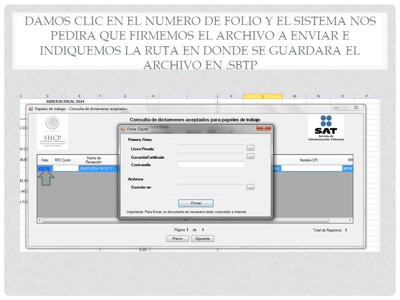Close the Papeles de trabajo window
400x300 pixels.
point(356,107)
